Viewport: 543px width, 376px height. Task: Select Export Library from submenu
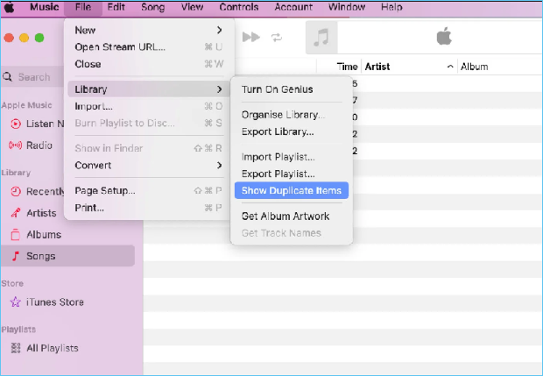pos(278,132)
